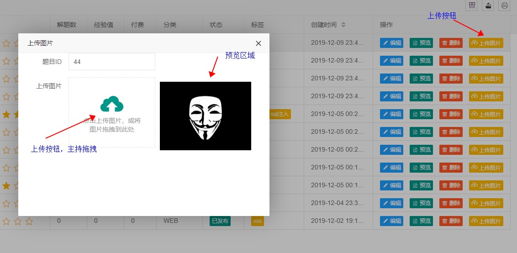
Task: Click 上传图片 in the 2019-12-04 23:3... row
Action: 486,203
